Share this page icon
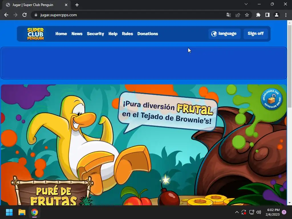 [238, 15]
